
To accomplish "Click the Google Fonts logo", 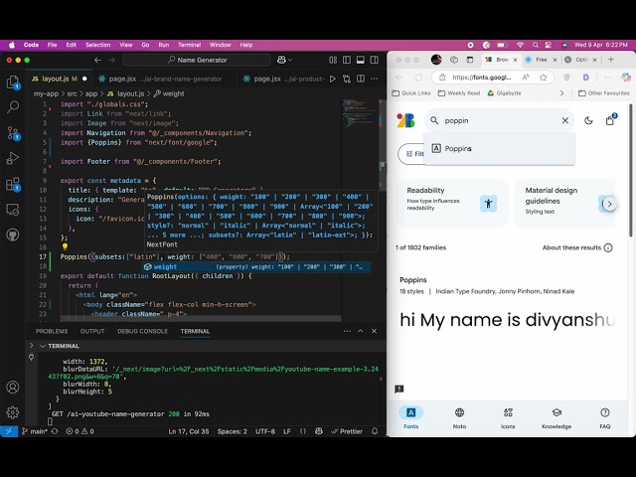I will (x=405, y=120).
